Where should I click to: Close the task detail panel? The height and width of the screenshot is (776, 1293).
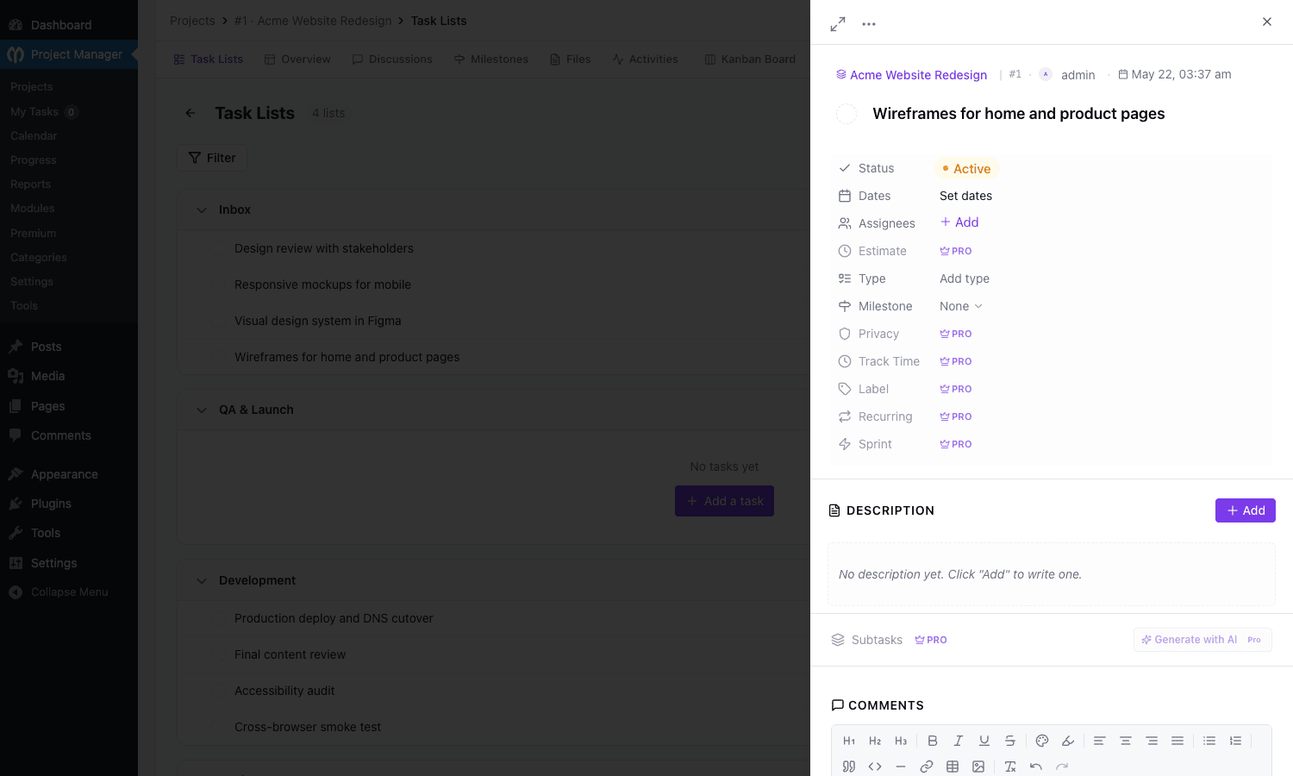click(x=1267, y=22)
